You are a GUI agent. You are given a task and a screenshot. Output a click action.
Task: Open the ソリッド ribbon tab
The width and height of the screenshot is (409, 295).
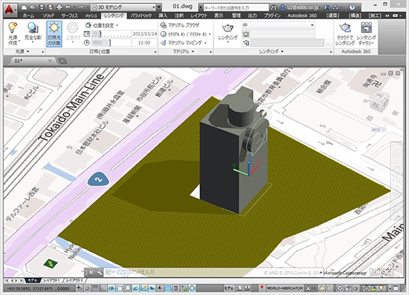(x=48, y=16)
